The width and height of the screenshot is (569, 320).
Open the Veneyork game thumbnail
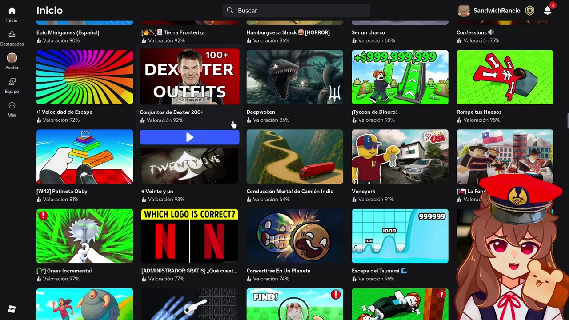(400, 156)
